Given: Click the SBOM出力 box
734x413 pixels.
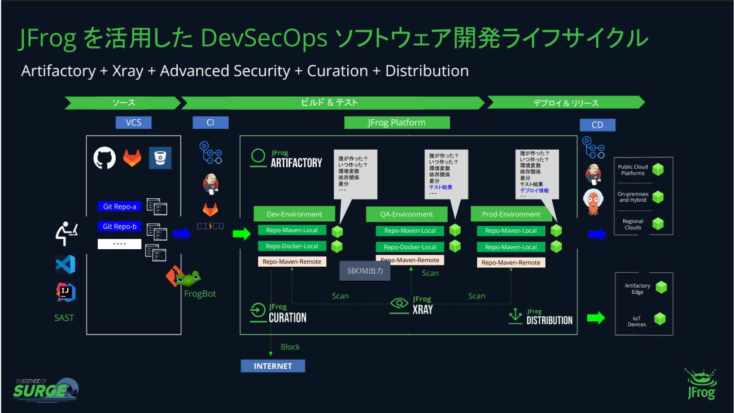Looking at the screenshot, I should point(365,271).
